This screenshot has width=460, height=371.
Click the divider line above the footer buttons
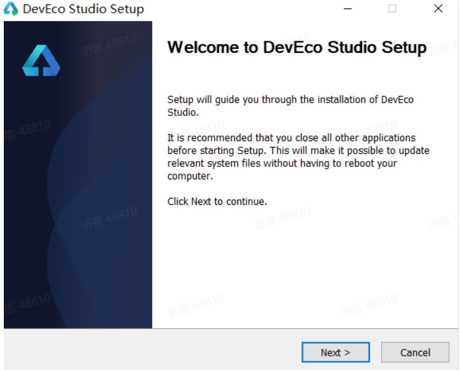click(230, 329)
